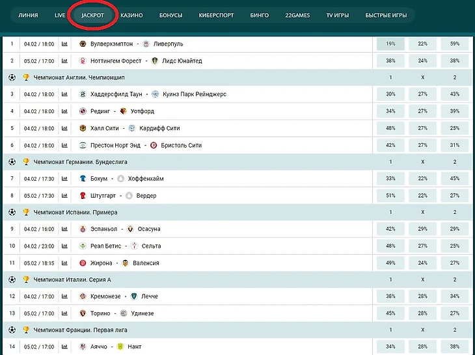Click the trophy icon for Чемпионат Германии. Бундеслига
475x355 pixels.
tap(26, 162)
